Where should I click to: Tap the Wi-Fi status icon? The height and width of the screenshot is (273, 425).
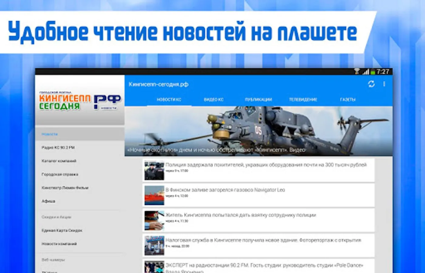pyautogui.click(x=357, y=72)
